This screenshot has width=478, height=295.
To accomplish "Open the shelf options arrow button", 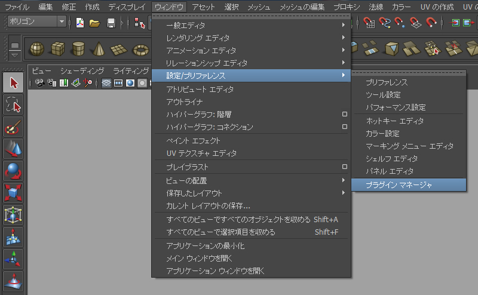I will 14,56.
